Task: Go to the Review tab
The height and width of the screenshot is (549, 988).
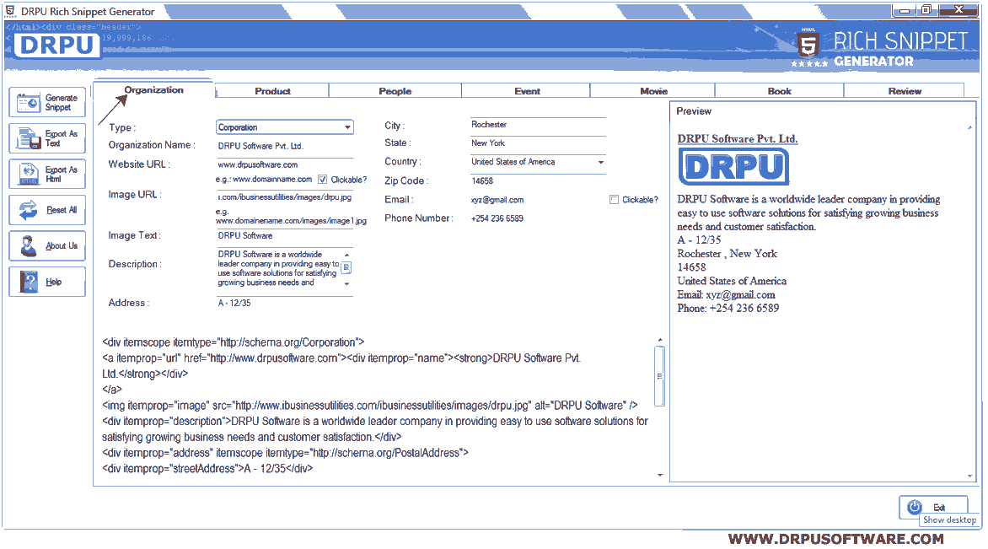Action: [x=905, y=91]
